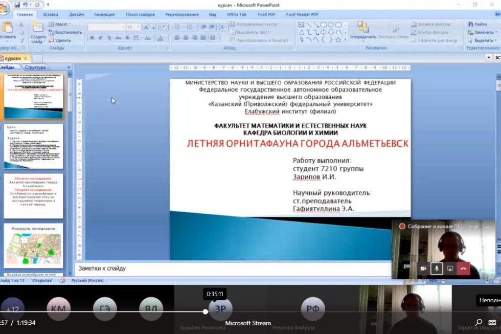Hang up the call with red phone
This screenshot has height=334, width=501.
click(464, 268)
